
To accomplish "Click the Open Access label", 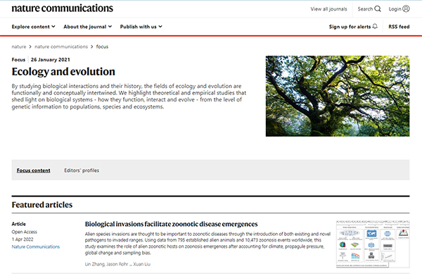I will point(24,232).
